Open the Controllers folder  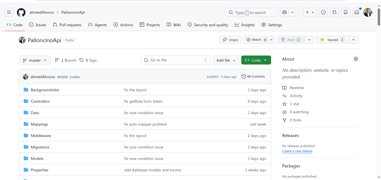tap(40, 101)
